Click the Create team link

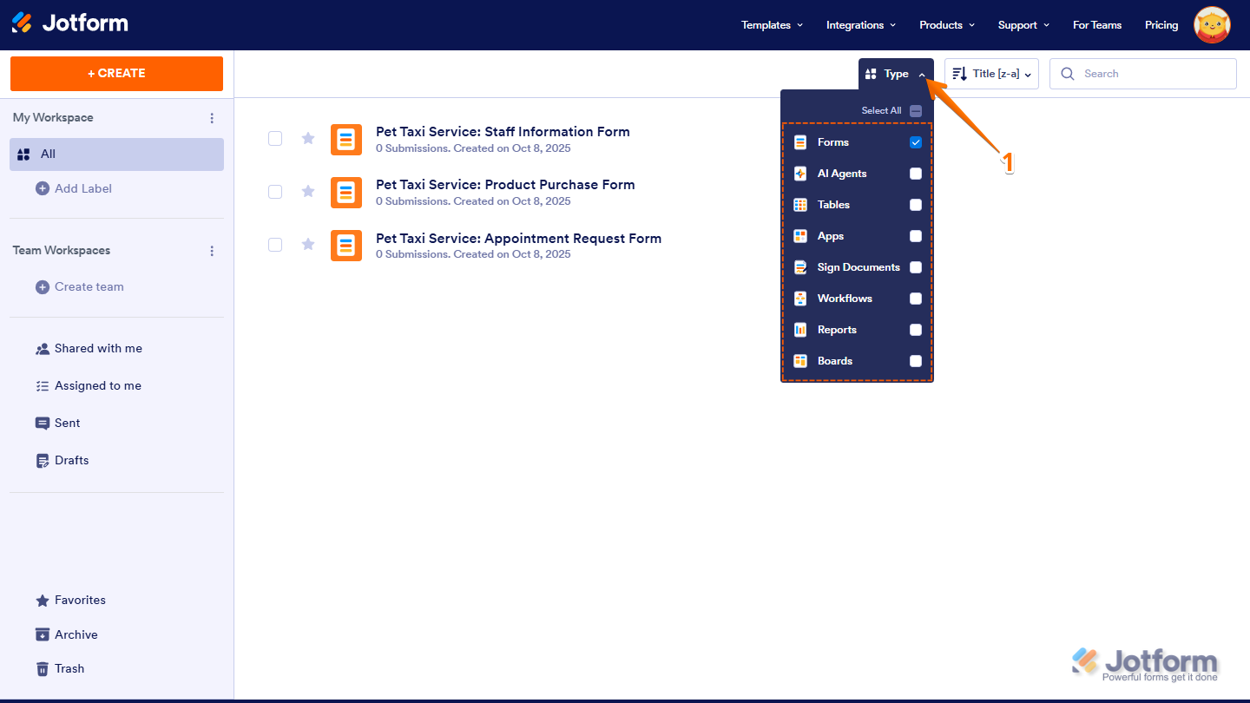[x=89, y=286]
